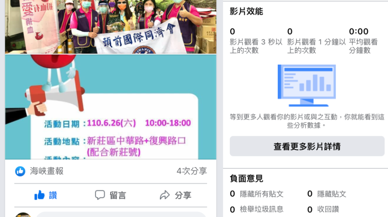Click the blue like reaction icon beside 海峽畫報
The height and width of the screenshot is (217, 388).
tap(20, 171)
